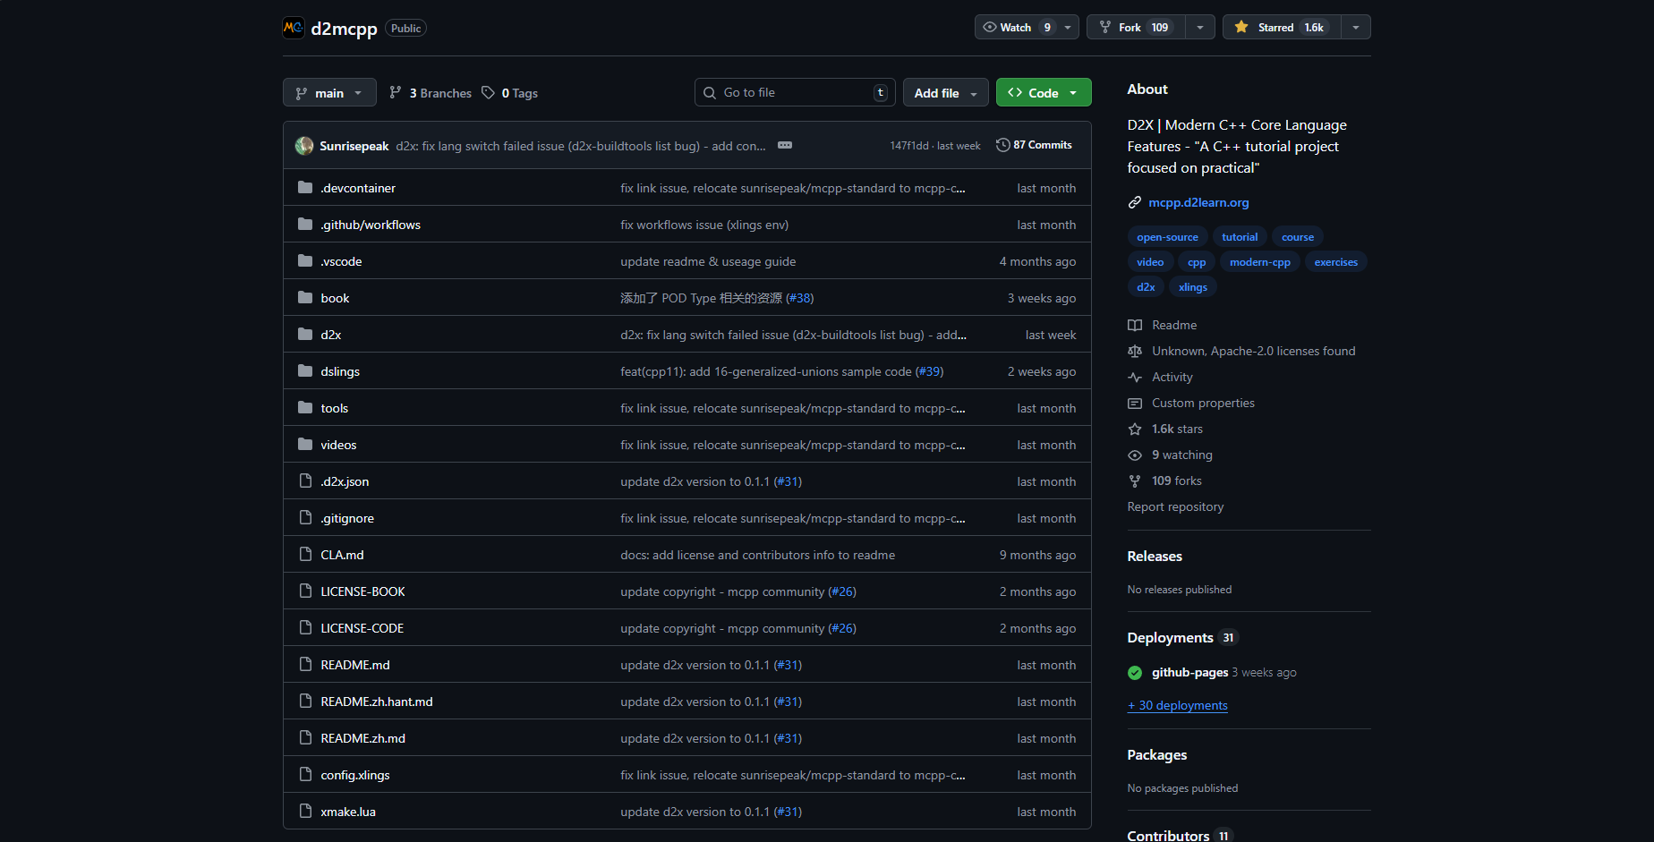
Task: Open the star lists dropdown arrow
Action: click(x=1356, y=28)
